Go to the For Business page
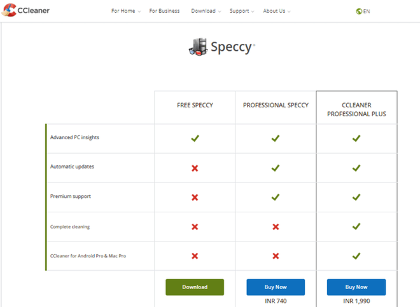 pyautogui.click(x=164, y=11)
